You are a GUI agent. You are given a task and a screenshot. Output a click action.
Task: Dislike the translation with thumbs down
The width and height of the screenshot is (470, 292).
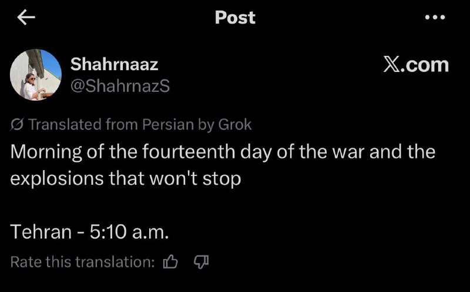tap(200, 262)
